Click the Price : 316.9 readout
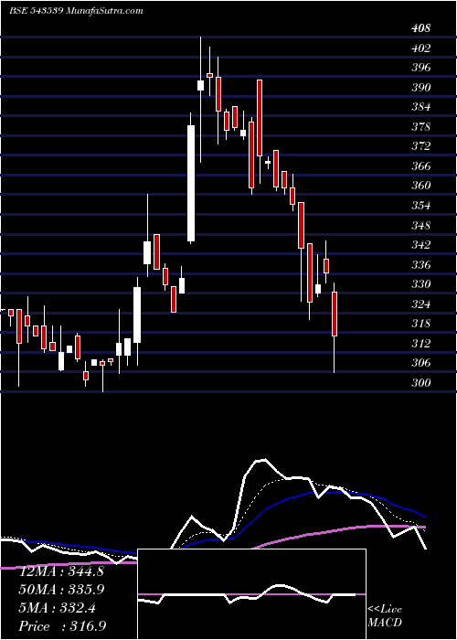The height and width of the screenshot is (640, 457). click(x=63, y=626)
